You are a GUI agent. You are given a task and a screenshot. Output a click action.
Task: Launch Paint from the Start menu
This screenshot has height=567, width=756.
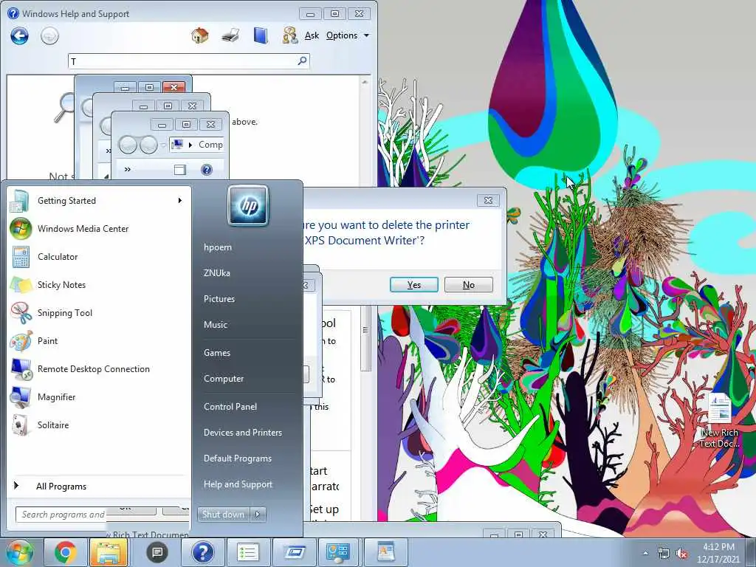99,341
